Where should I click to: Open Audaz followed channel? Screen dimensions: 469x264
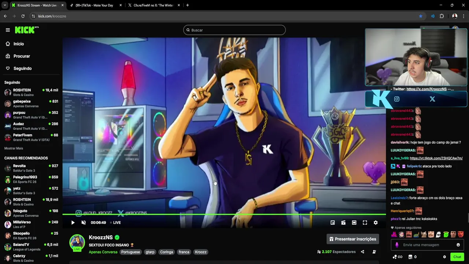tap(31, 126)
